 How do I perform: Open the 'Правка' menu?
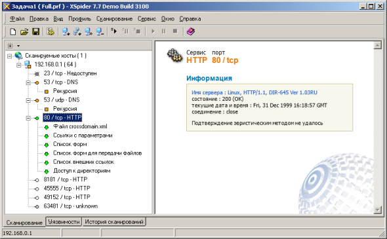coord(39,19)
